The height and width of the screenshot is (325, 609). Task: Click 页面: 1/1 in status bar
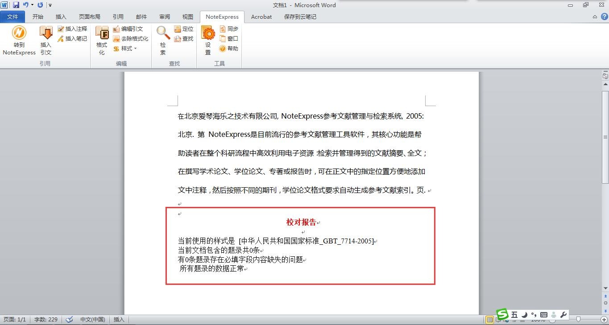point(15,320)
